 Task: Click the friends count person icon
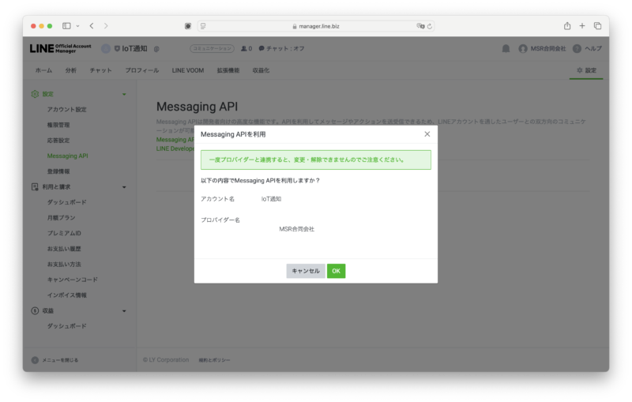[243, 49]
